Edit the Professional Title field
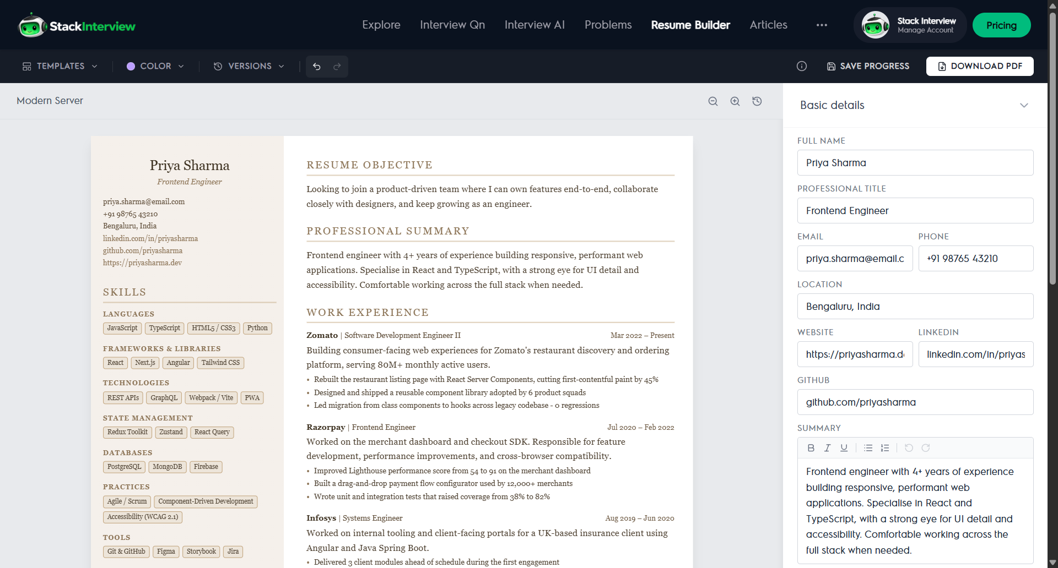This screenshot has width=1058, height=568. tap(915, 211)
